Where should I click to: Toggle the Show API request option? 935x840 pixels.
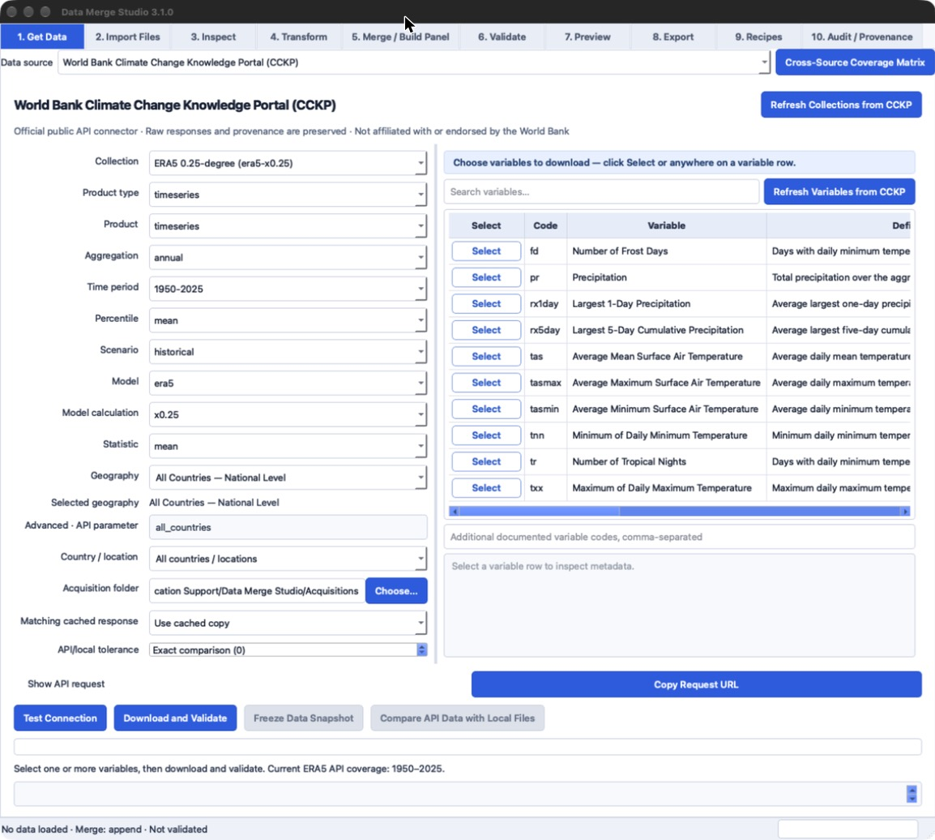(x=66, y=684)
